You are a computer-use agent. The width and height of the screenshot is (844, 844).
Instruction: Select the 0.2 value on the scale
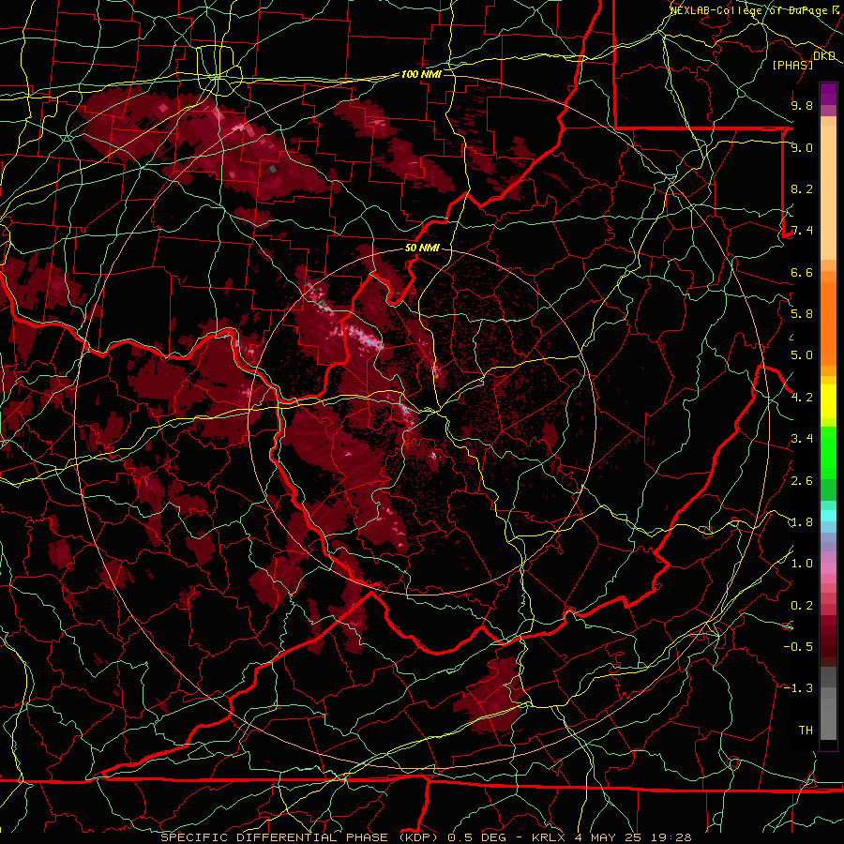(802, 606)
